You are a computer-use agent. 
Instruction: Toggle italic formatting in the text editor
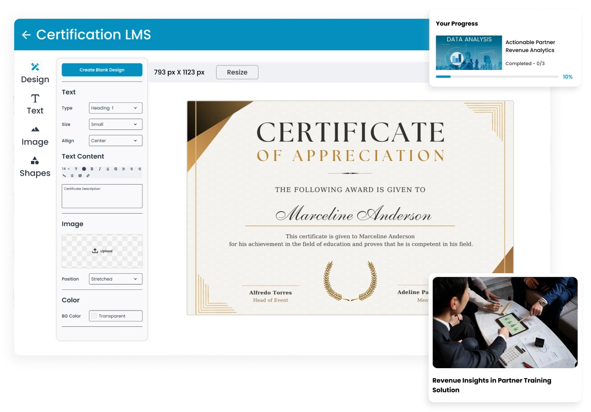[99, 169]
